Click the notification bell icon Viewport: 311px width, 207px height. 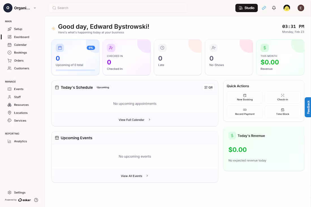(x=274, y=8)
